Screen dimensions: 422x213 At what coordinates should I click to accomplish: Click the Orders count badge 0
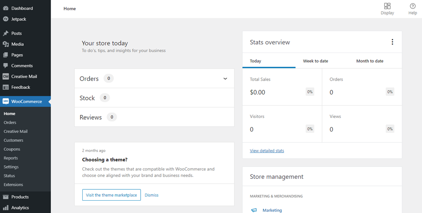coord(109,78)
